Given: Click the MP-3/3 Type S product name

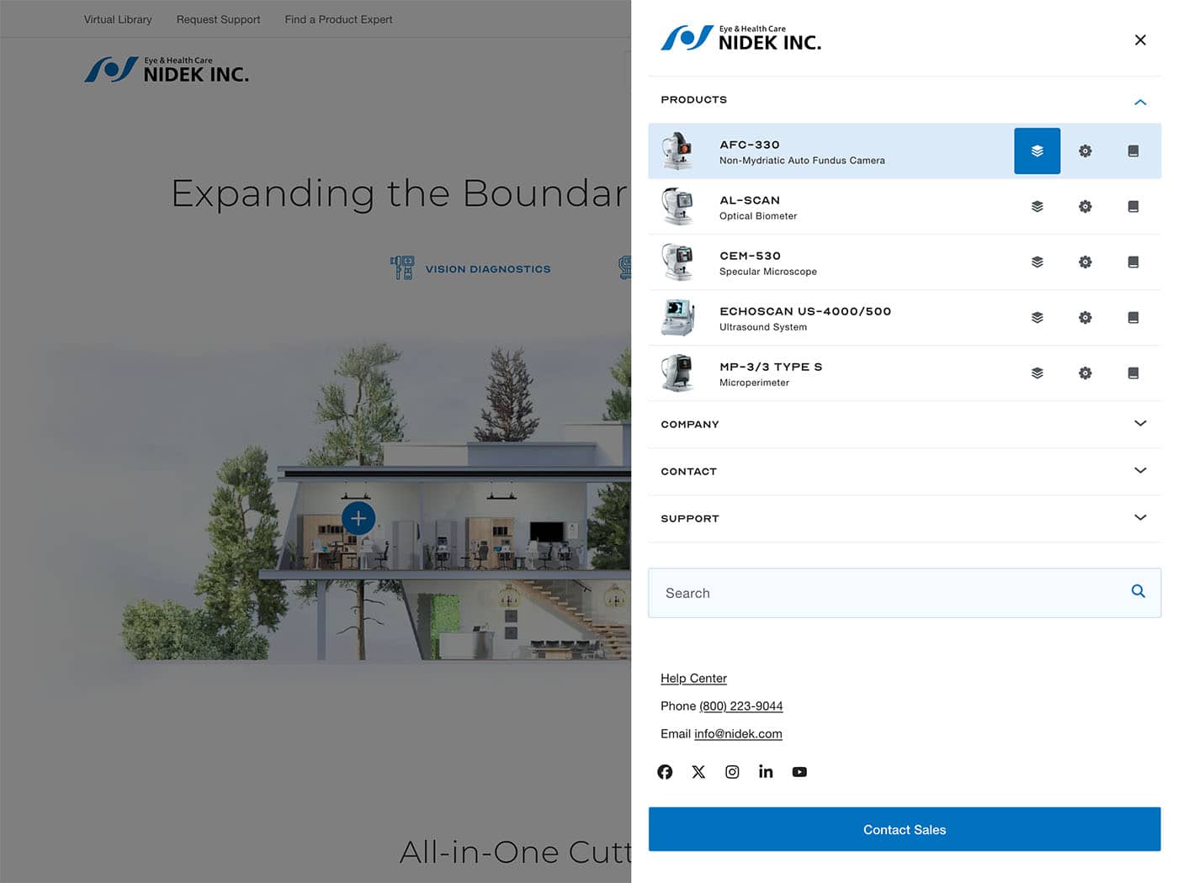Looking at the screenshot, I should pos(771,367).
